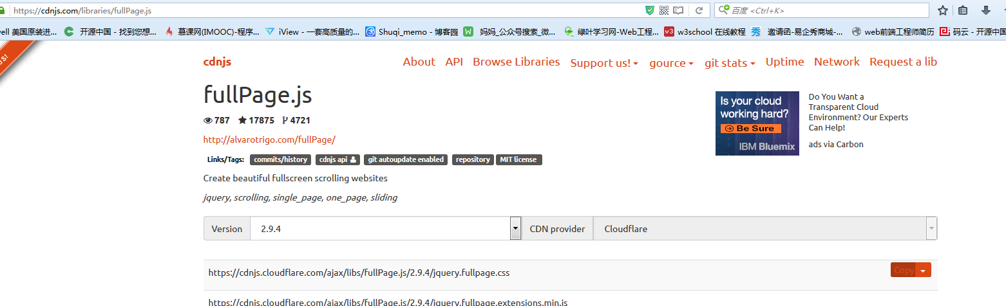1006x306 pixels.
Task: Select the jquery.fullpage.extensions.min.js URL text
Action: tap(388, 301)
